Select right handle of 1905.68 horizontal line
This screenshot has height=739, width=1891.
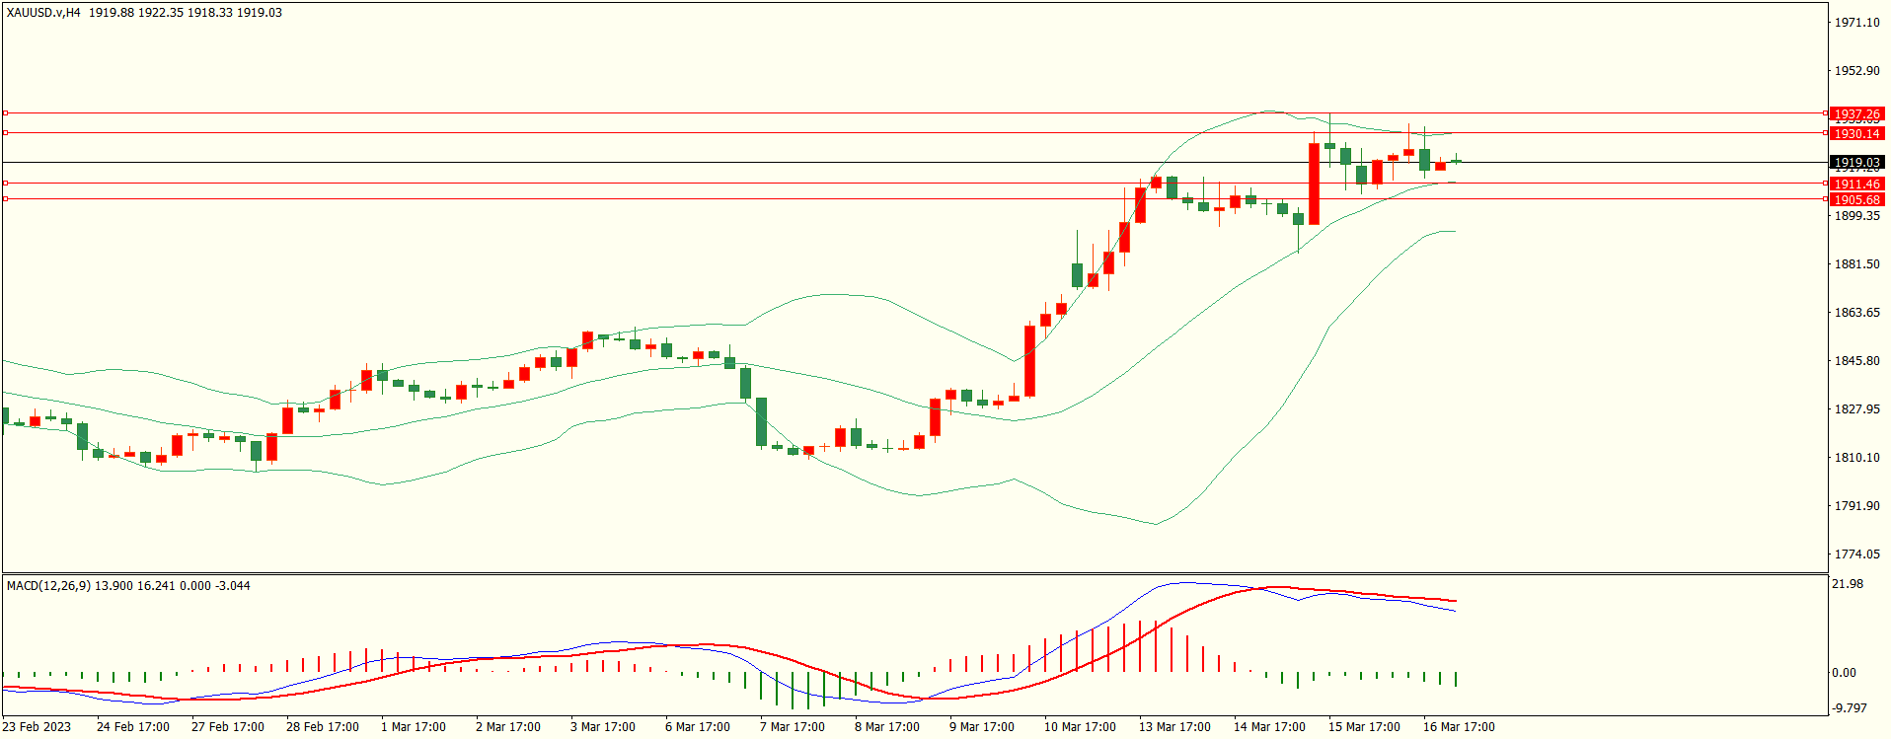pos(1826,199)
